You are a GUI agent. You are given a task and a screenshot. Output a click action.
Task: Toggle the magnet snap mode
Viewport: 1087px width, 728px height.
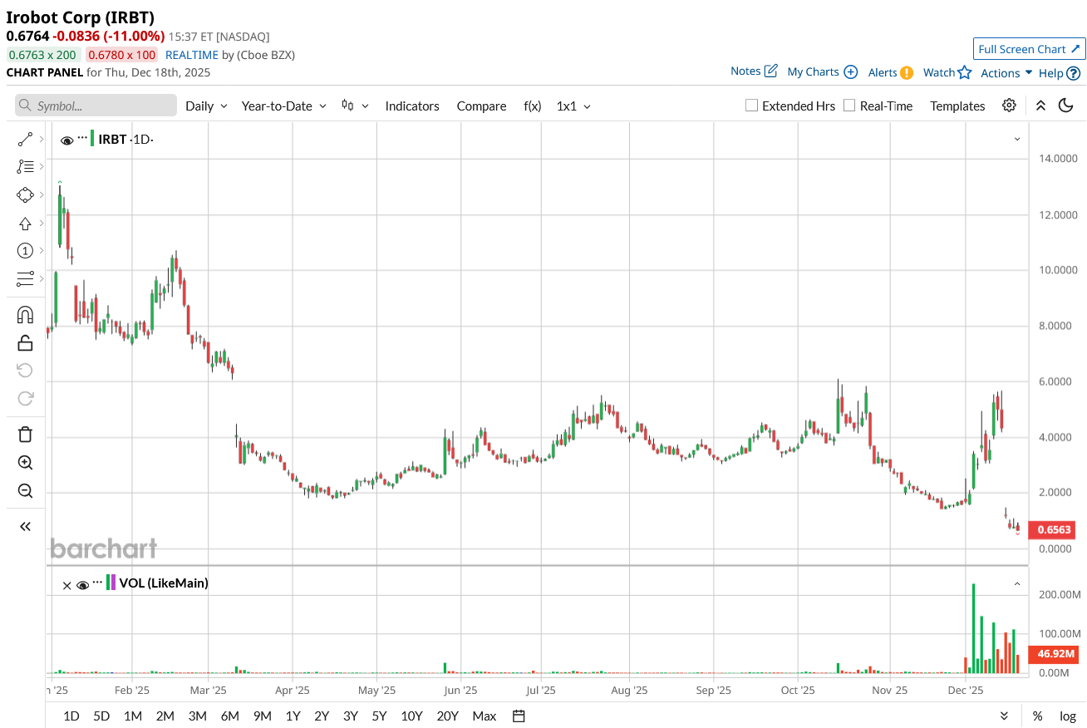(x=25, y=315)
